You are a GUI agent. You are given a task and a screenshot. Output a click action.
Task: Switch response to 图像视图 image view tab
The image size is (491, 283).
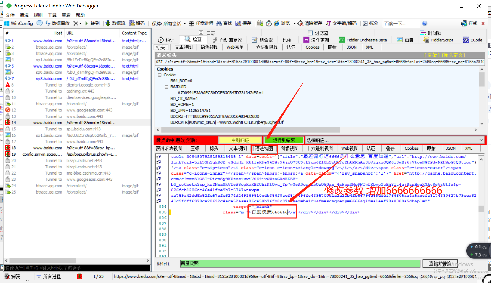click(289, 148)
